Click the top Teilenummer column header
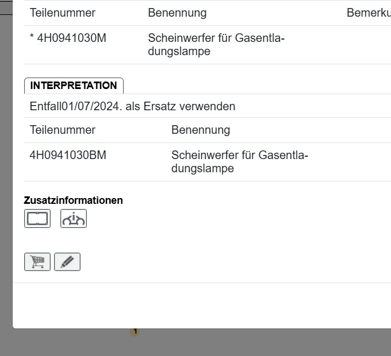The height and width of the screenshot is (356, 391). [x=63, y=13]
